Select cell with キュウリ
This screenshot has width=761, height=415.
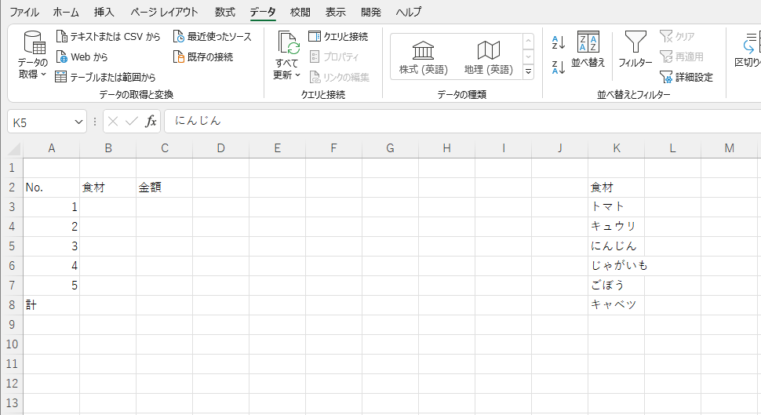click(617, 226)
